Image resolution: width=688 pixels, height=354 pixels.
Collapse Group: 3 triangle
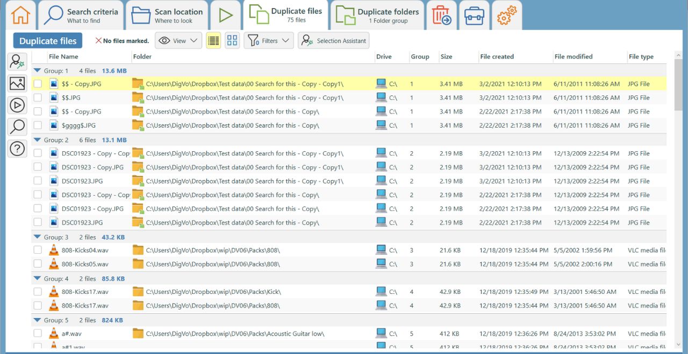tap(37, 237)
